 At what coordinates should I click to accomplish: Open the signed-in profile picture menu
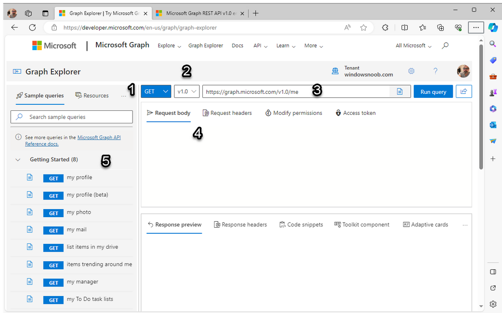tap(463, 71)
